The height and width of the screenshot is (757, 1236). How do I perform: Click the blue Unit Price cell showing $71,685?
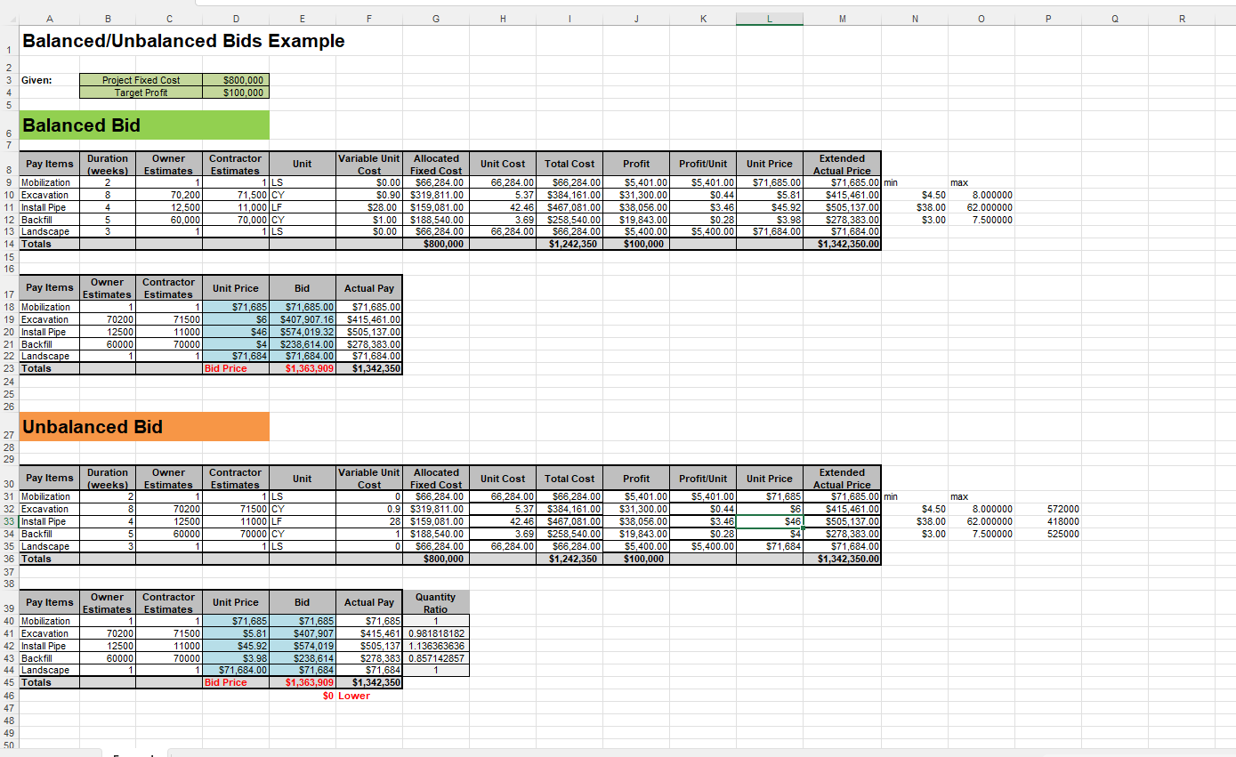(235, 306)
